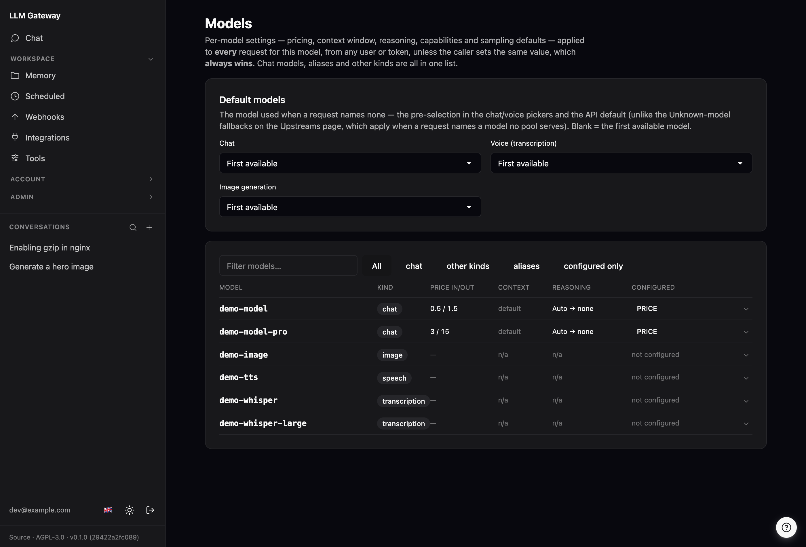Click the demo-tts name
806x547 pixels.
[x=239, y=377]
